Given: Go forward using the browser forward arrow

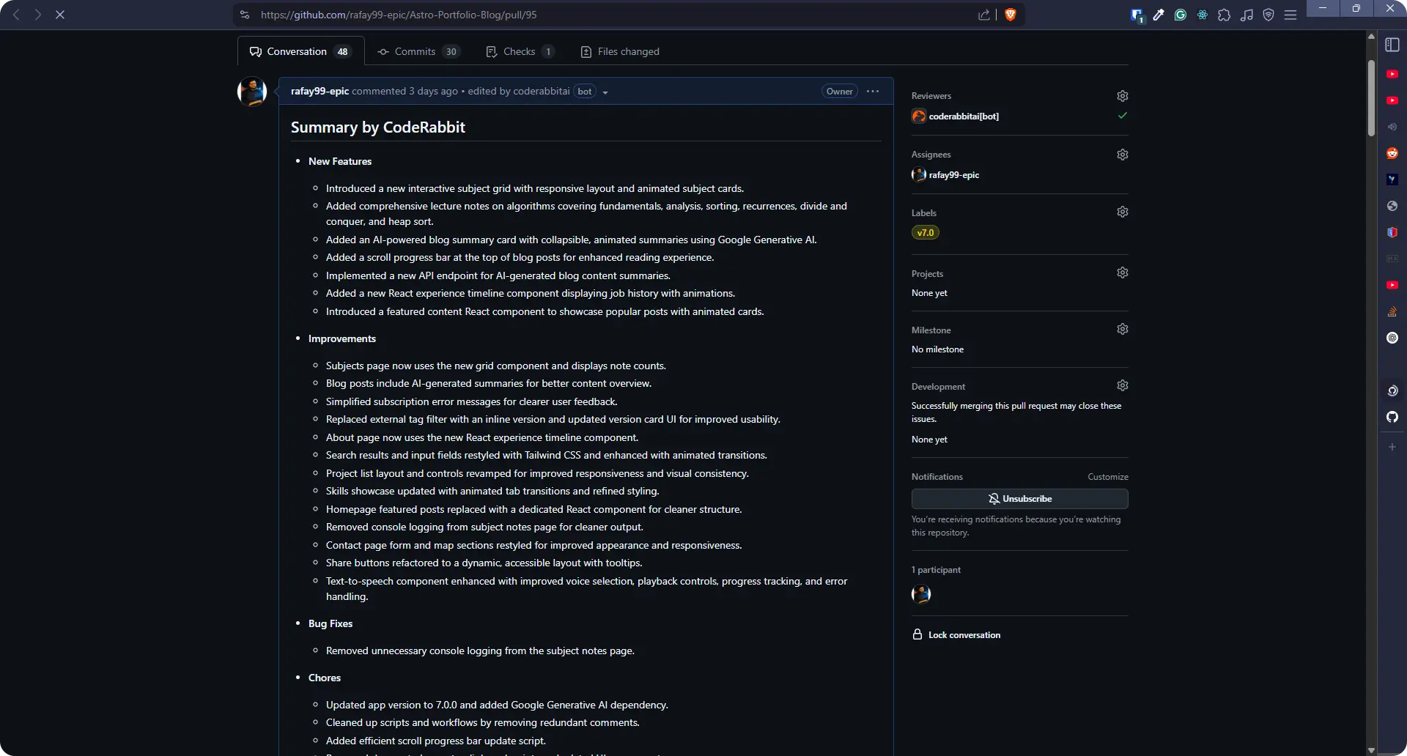Looking at the screenshot, I should [38, 15].
